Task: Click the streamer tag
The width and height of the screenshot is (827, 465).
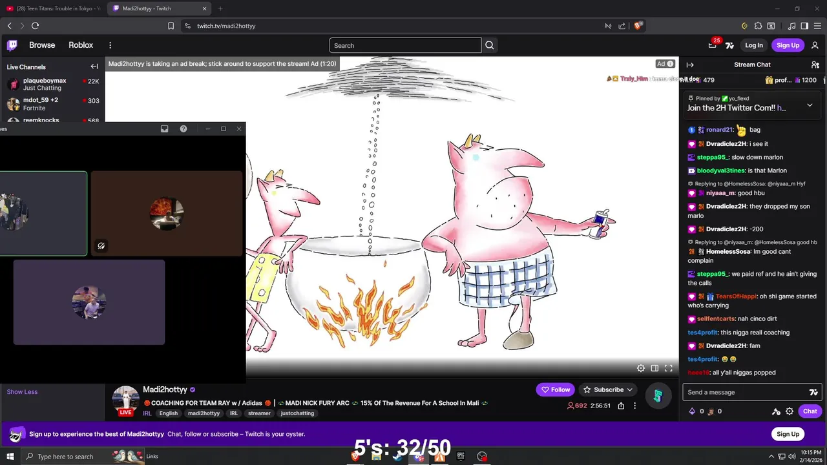Action: point(259,413)
